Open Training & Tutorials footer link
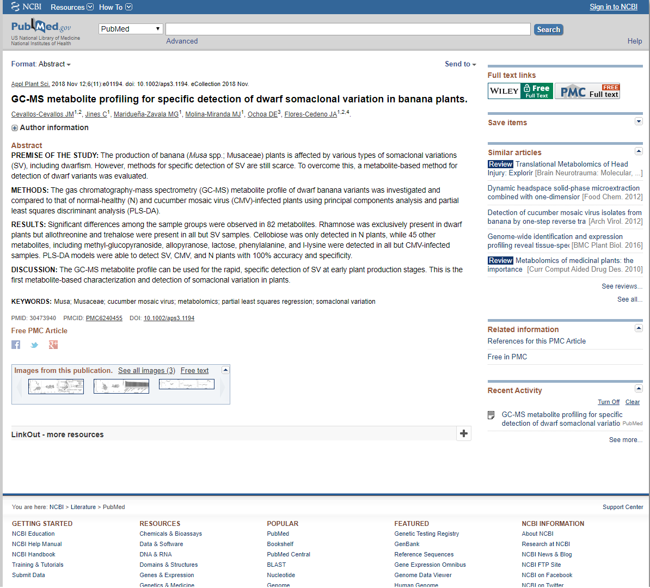 pyautogui.click(x=38, y=565)
